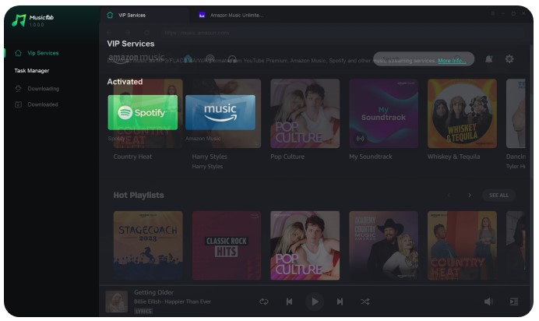Click the Getting Older album thumbnail
Viewport: 539px width, 321px height.
117,302
